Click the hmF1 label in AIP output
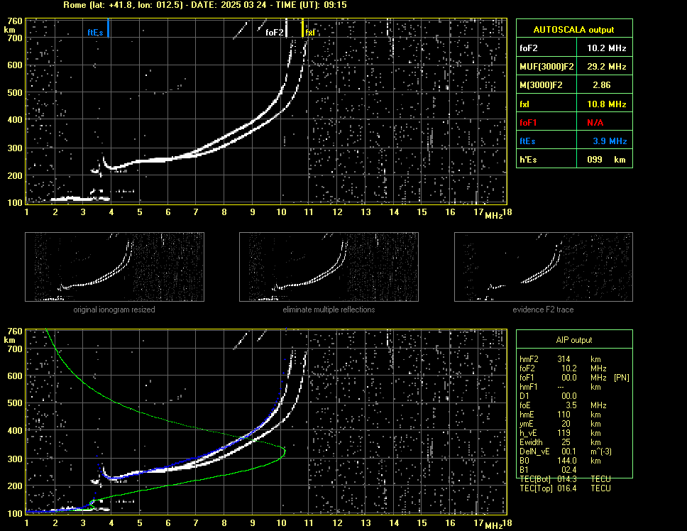The width and height of the screenshot is (687, 531). coord(529,387)
